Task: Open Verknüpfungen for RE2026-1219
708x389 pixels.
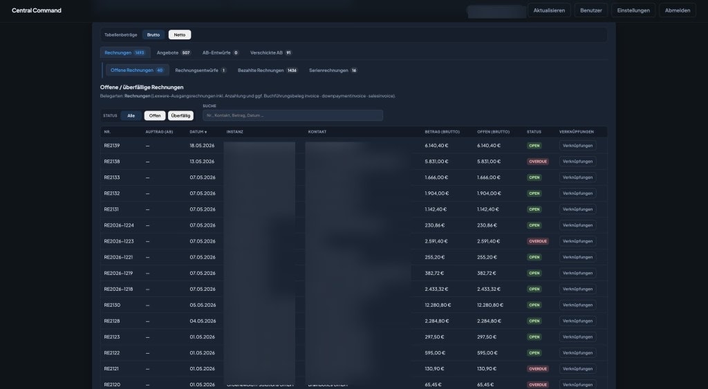Action: point(577,273)
